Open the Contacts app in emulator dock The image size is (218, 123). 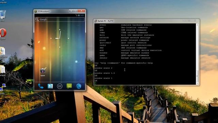pos(50,86)
